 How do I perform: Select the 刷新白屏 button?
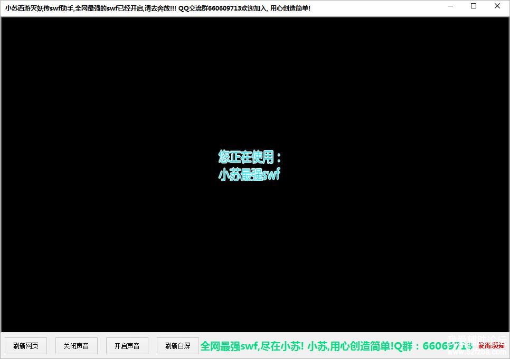click(x=178, y=346)
